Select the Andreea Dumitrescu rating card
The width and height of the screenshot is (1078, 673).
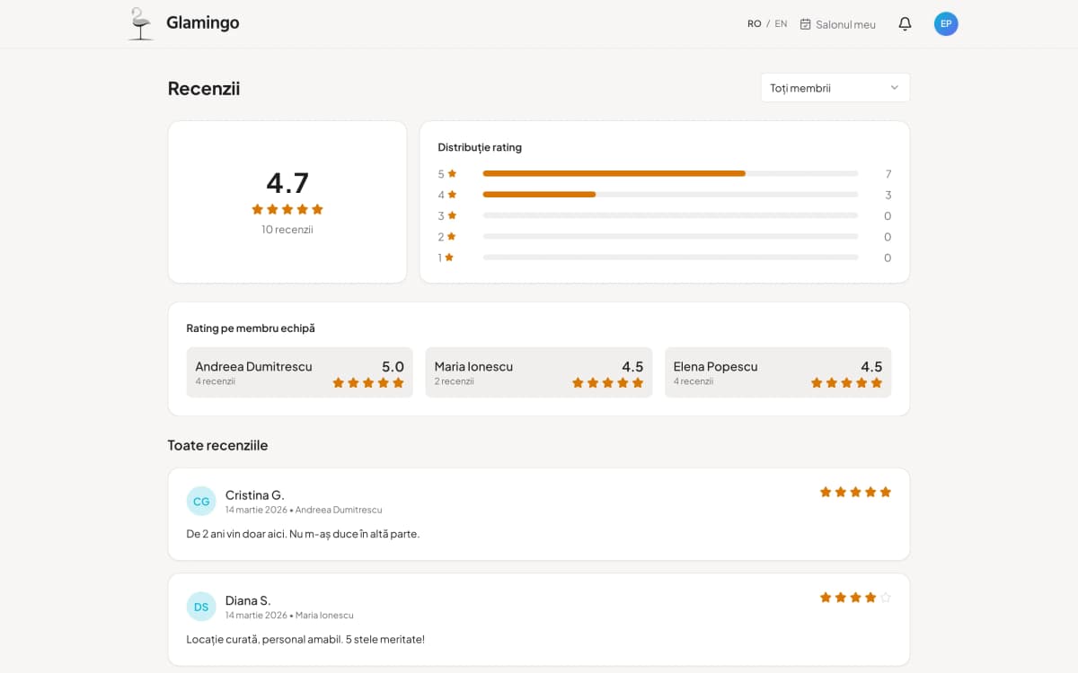click(x=299, y=372)
